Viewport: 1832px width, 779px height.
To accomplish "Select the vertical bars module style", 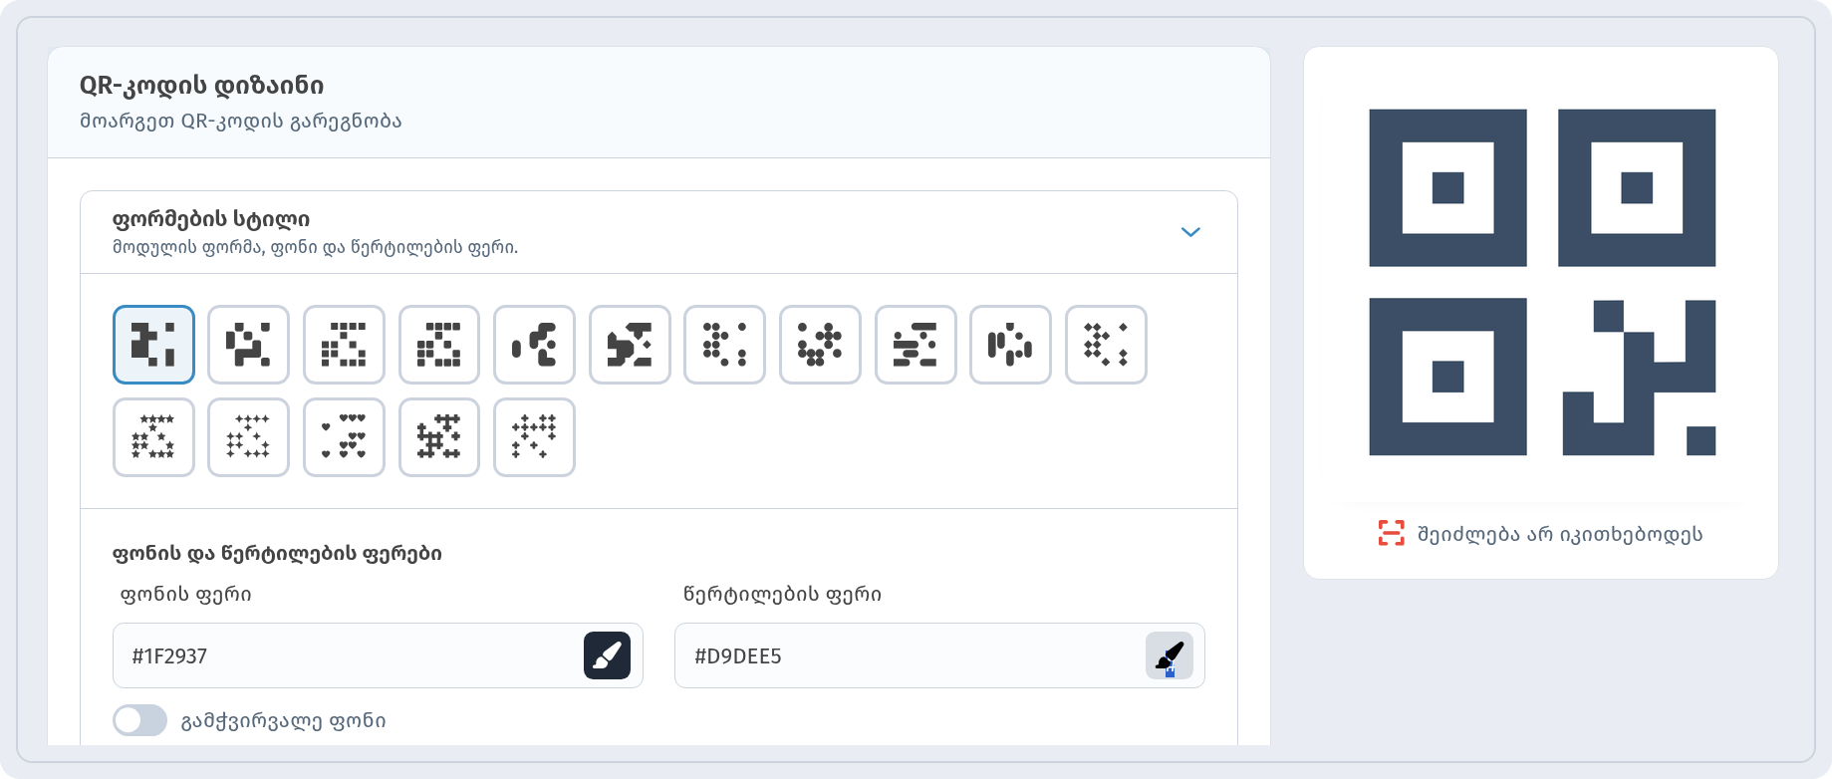I will 1010,345.
